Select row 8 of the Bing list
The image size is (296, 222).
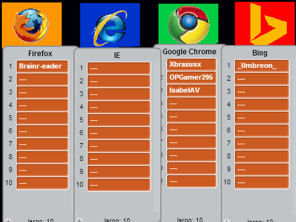pyautogui.click(x=262, y=157)
